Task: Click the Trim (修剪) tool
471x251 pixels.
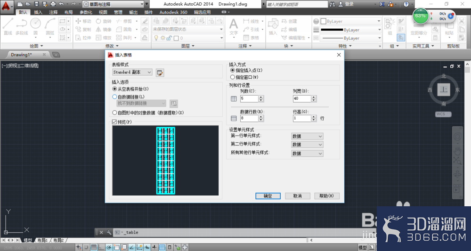Action: coord(124,21)
